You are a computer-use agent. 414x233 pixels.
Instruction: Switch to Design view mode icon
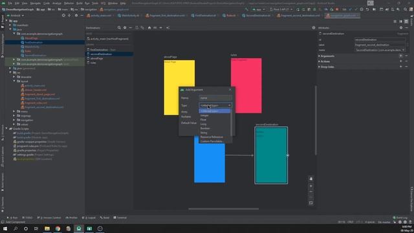[x=406, y=21]
